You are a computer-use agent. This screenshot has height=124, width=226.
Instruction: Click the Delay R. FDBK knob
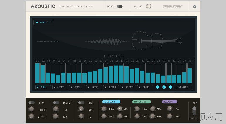point(31,116)
